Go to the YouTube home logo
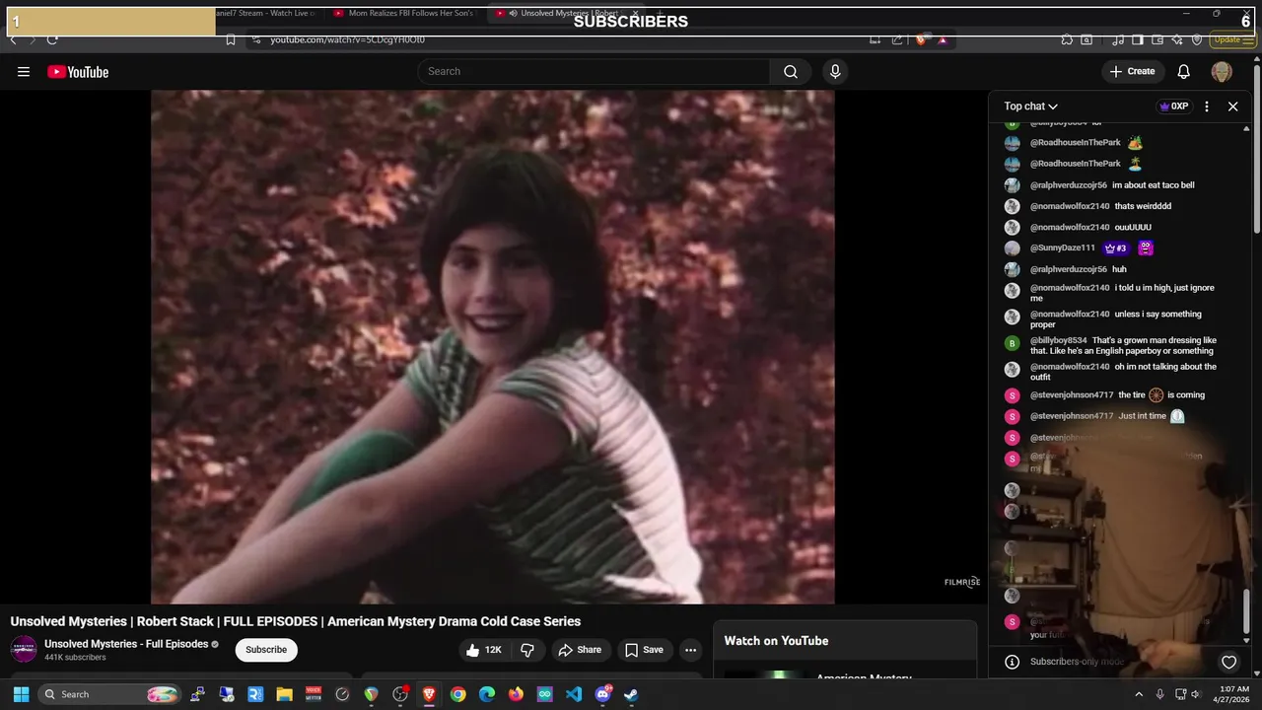 click(78, 71)
